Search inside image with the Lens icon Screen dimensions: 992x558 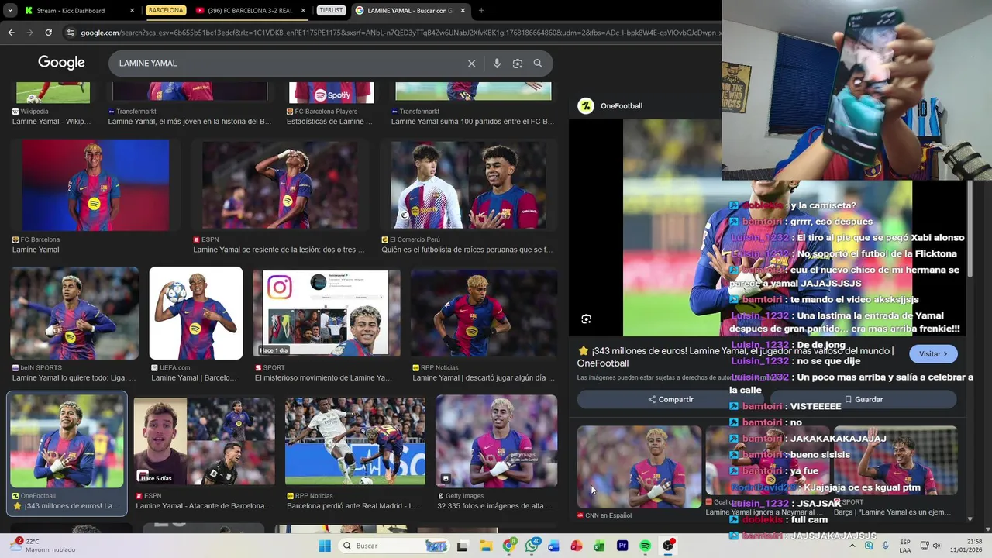(587, 319)
